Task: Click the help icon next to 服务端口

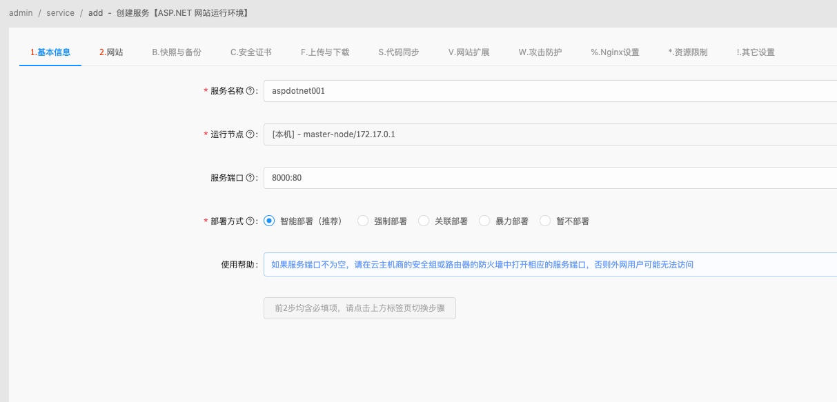Action: [249, 177]
